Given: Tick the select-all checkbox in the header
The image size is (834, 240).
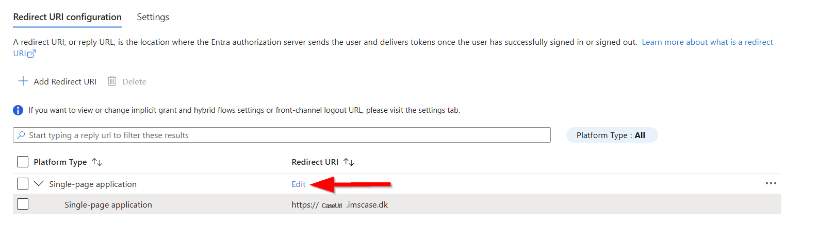Looking at the screenshot, I should pos(23,162).
